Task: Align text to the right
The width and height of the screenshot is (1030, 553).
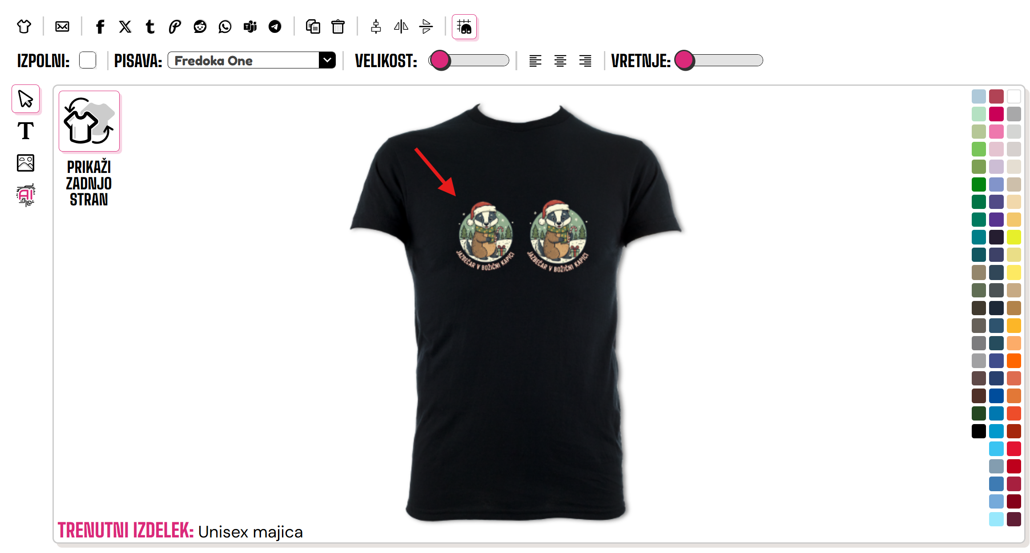Action: pyautogui.click(x=585, y=60)
